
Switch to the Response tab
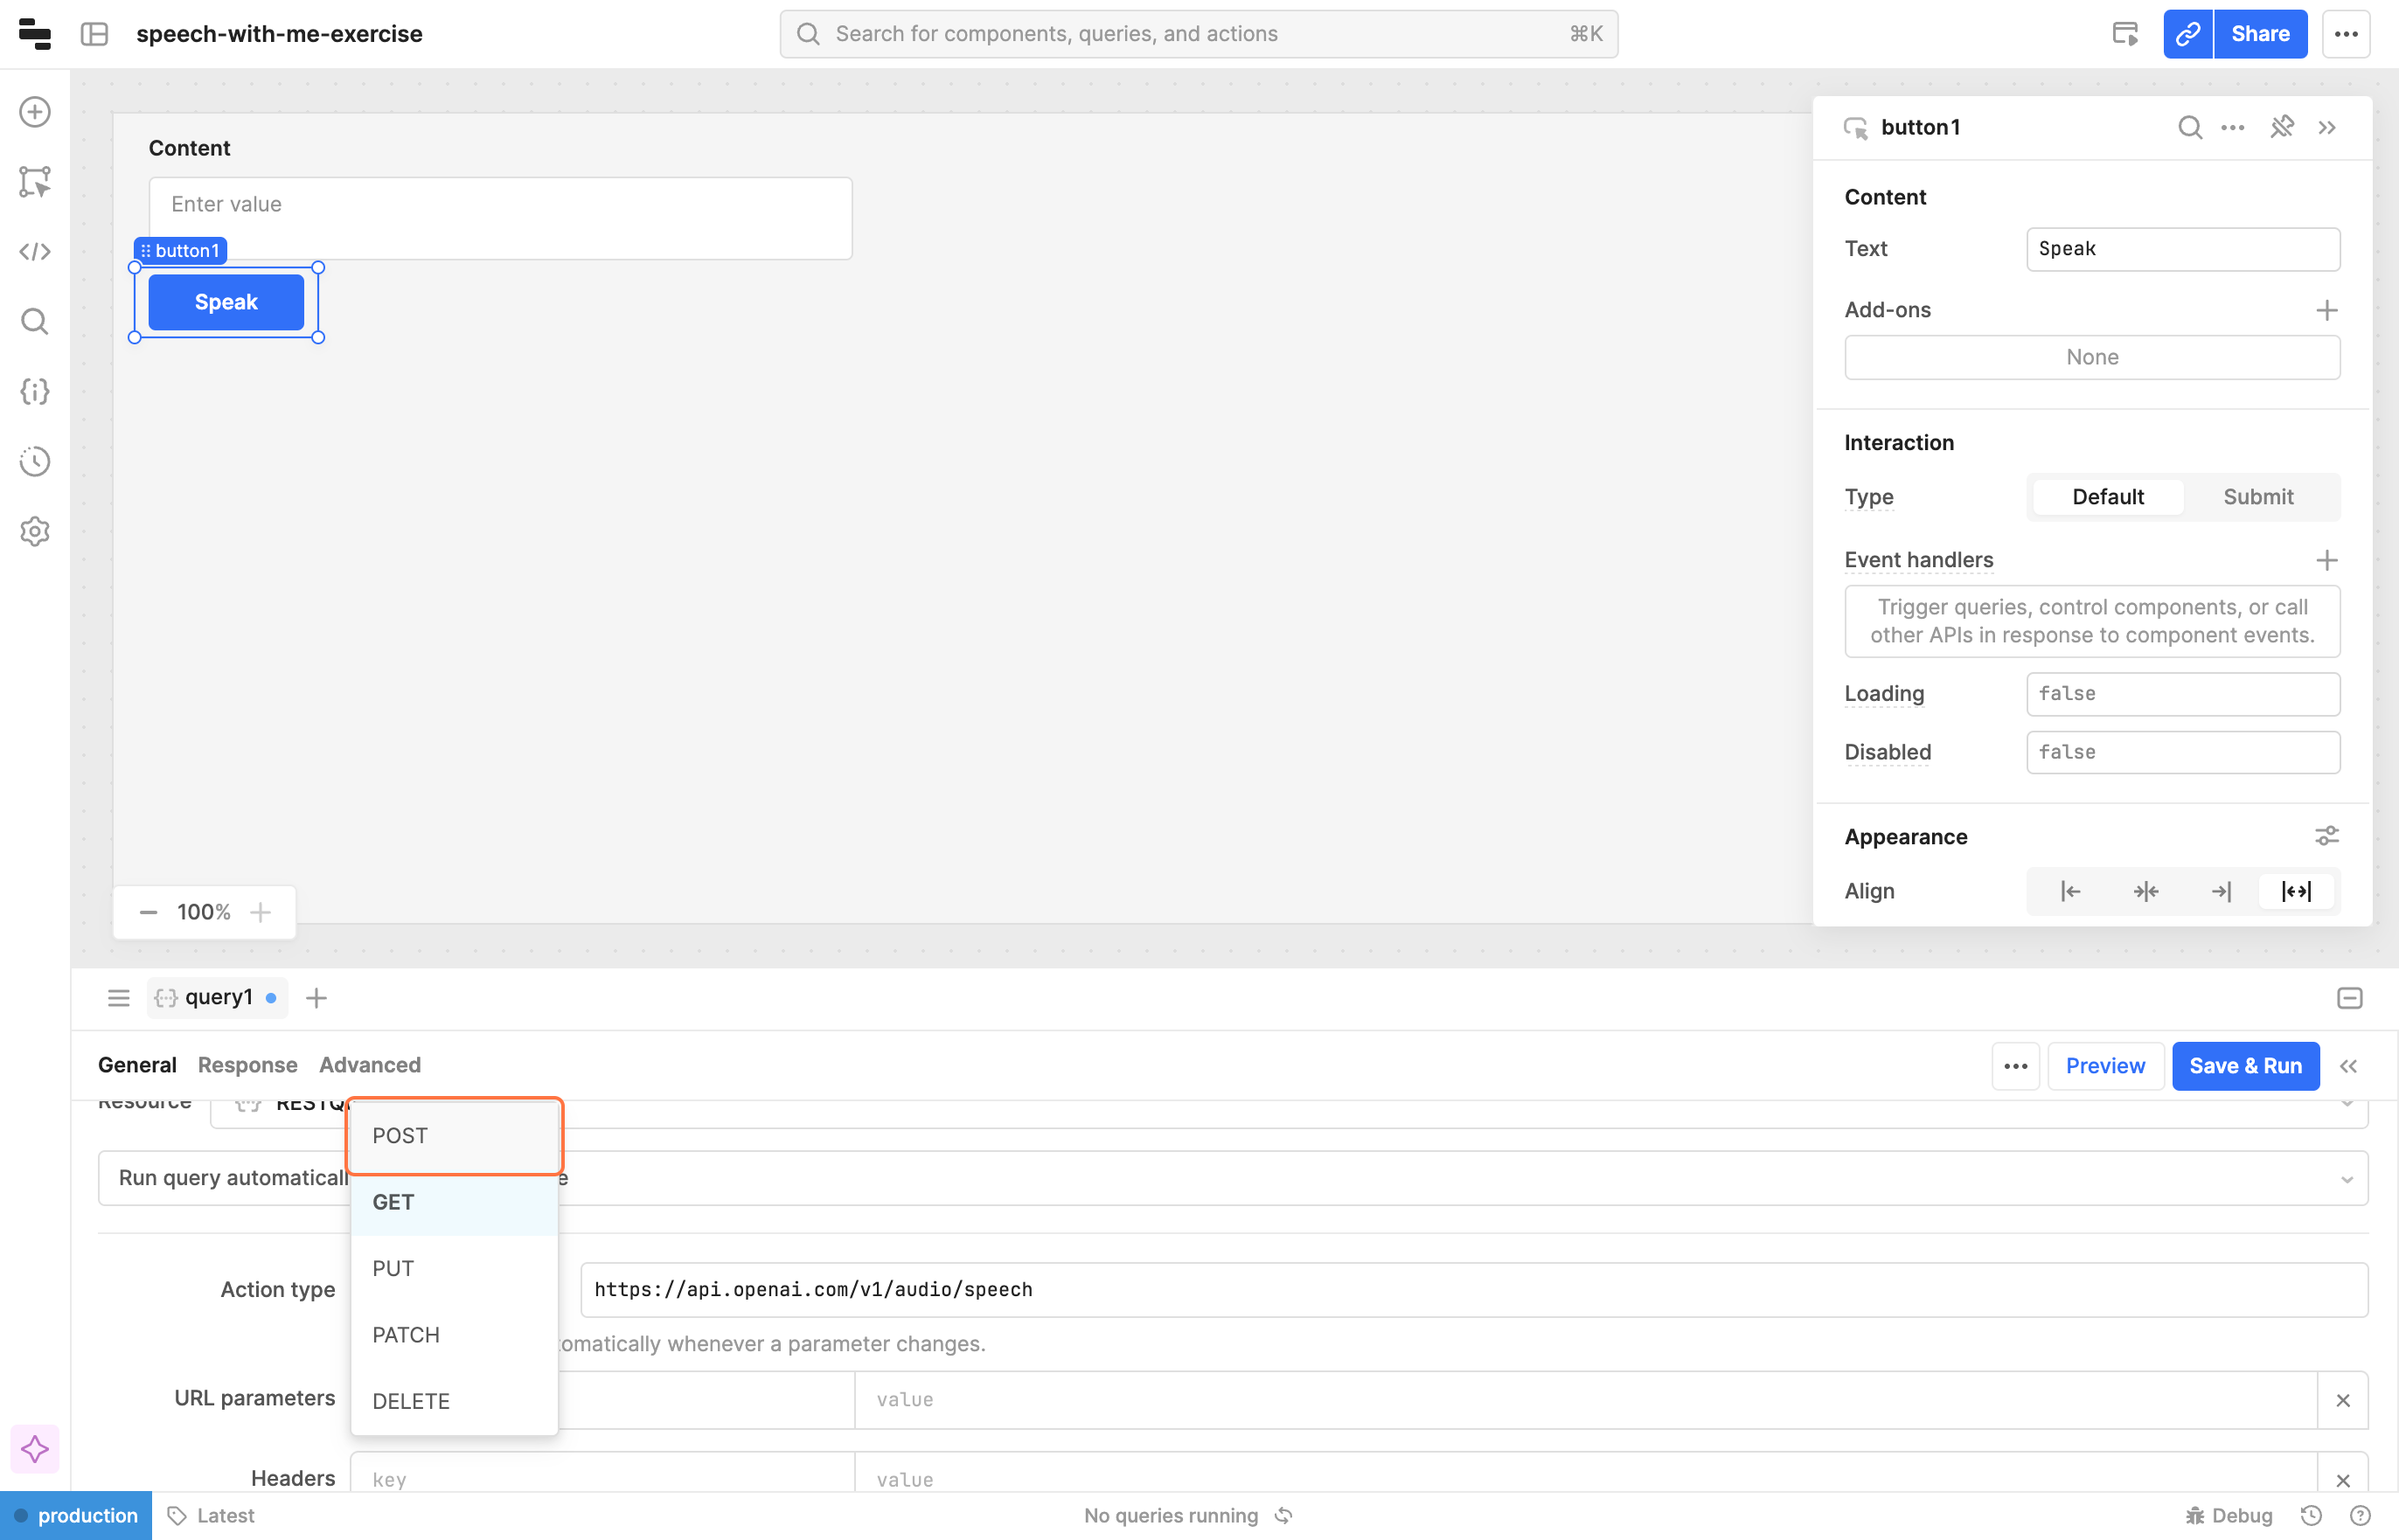point(247,1065)
